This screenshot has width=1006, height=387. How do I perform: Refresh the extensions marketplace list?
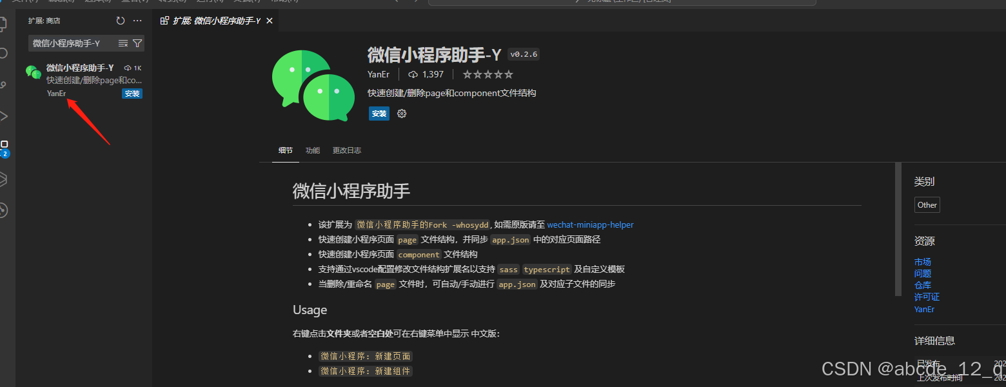(121, 21)
